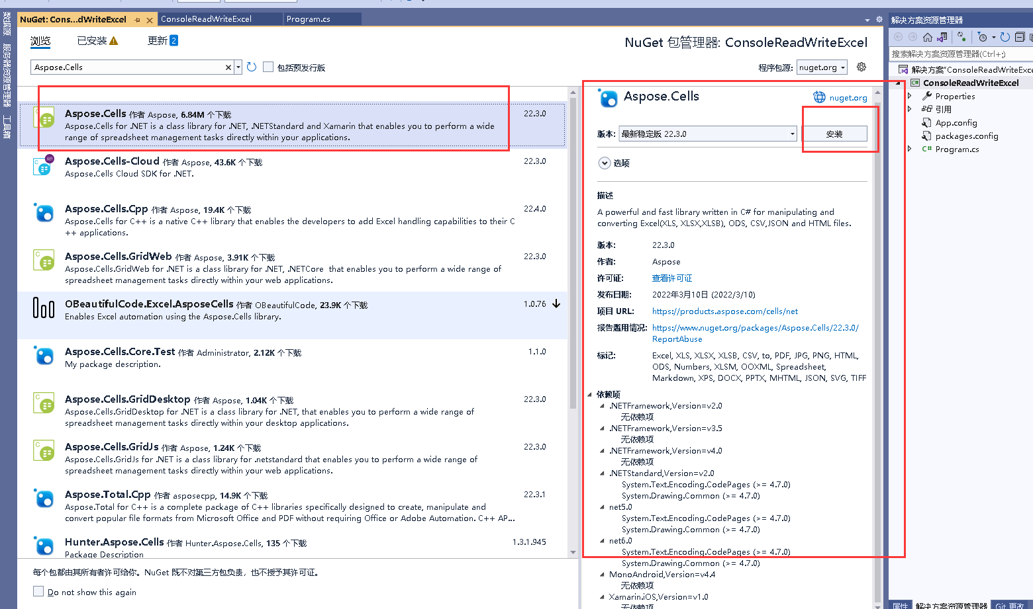Select the Aspose.Cells.Cpp package icon

(x=44, y=212)
